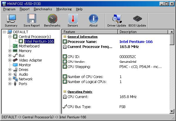The image size is (176, 121).
Task: Select the Motherboard tree label
Action: [x=29, y=46]
